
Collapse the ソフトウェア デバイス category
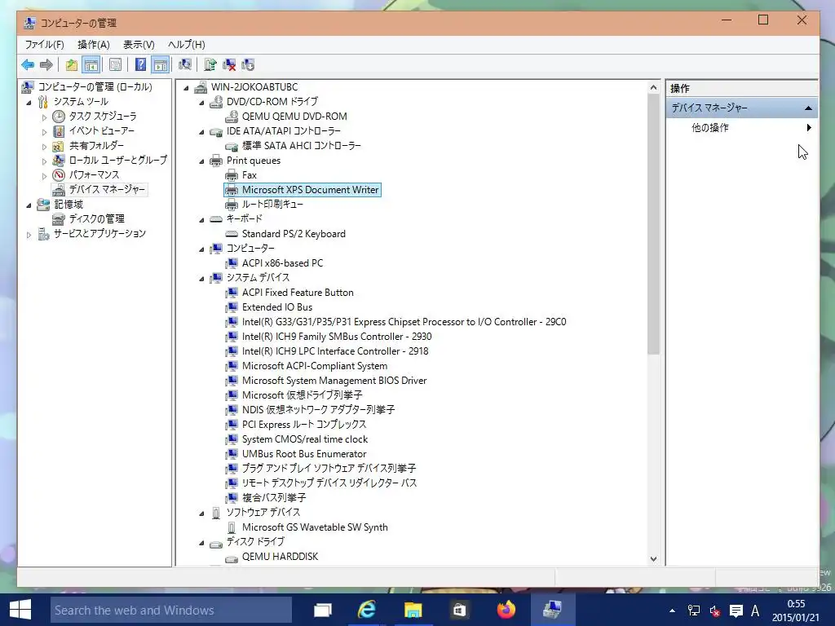point(201,514)
